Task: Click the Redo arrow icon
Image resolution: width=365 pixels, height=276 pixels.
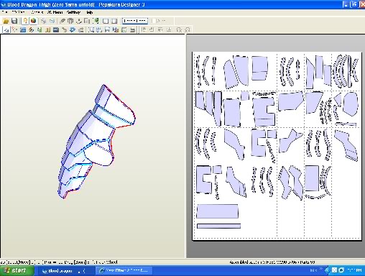Action: coord(52,21)
